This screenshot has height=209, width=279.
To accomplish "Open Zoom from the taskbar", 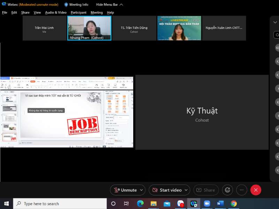I will click(x=207, y=203).
